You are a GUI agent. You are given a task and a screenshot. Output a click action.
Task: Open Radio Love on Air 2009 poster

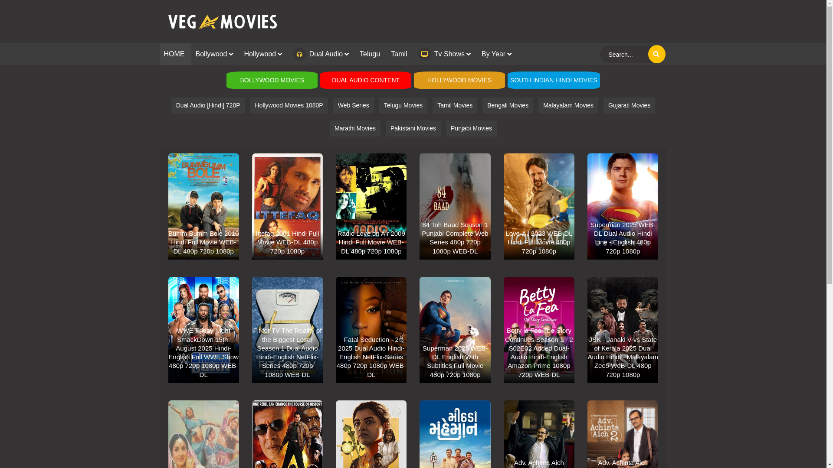371,206
